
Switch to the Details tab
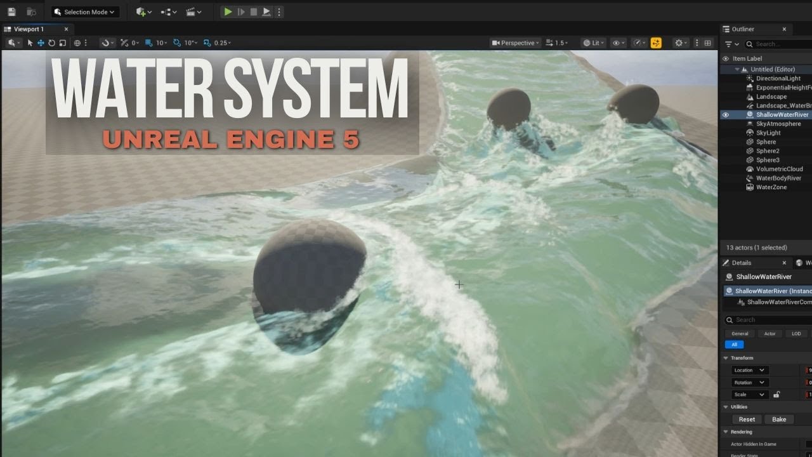(x=742, y=263)
